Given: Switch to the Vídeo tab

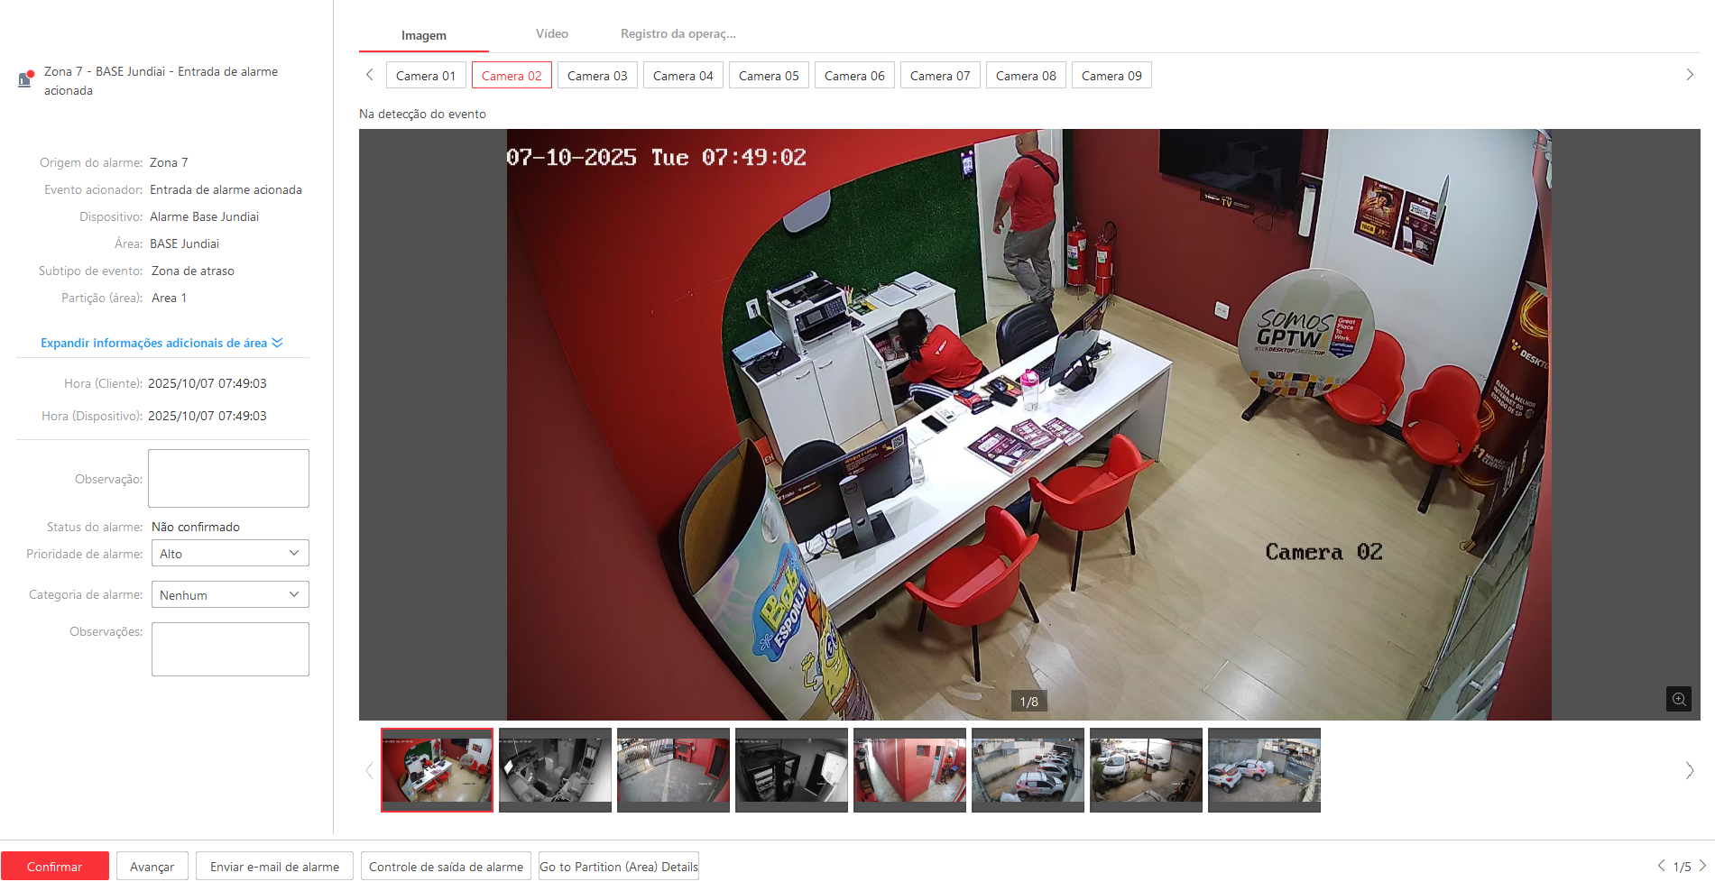Looking at the screenshot, I should click(x=551, y=34).
